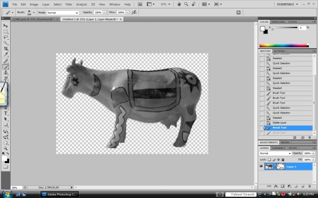This screenshot has height=198, width=318.
Task: Click the Adobe Photoshop taskbar button
Action: point(59,194)
